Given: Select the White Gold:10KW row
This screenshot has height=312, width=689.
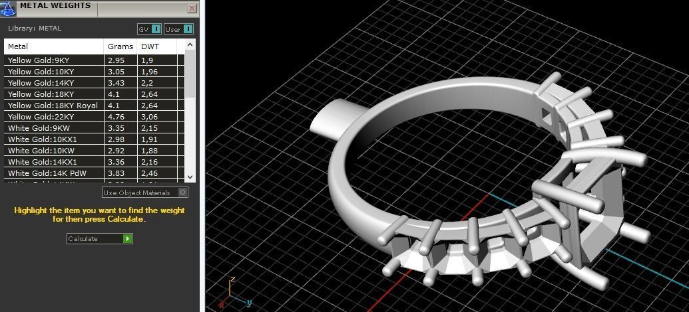Looking at the screenshot, I should [94, 151].
